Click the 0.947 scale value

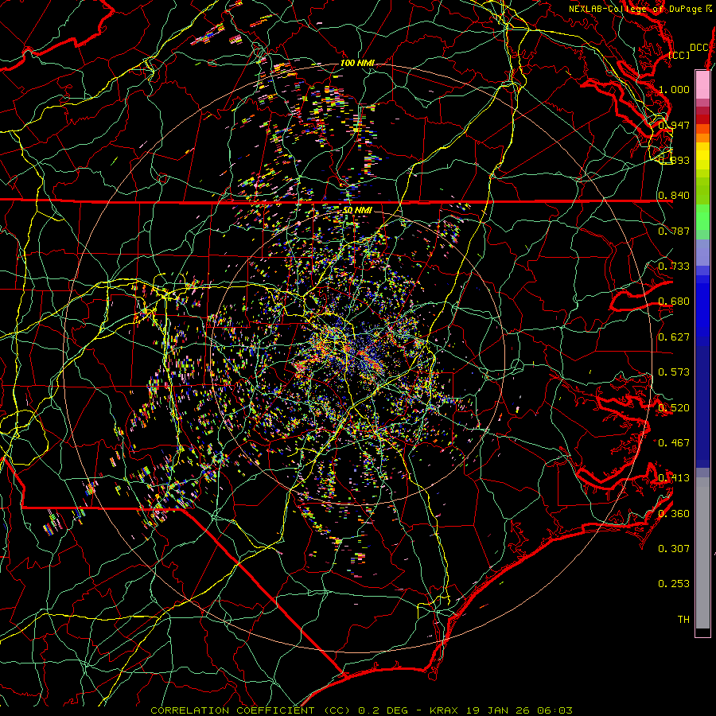click(674, 125)
